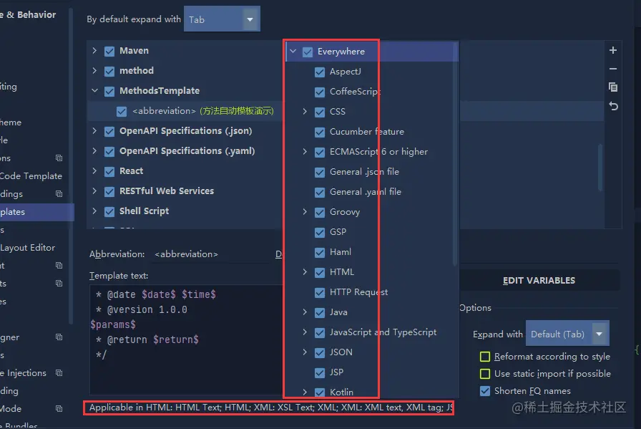Click the 'GSP' context label
This screenshot has height=429, width=641.
338,232
